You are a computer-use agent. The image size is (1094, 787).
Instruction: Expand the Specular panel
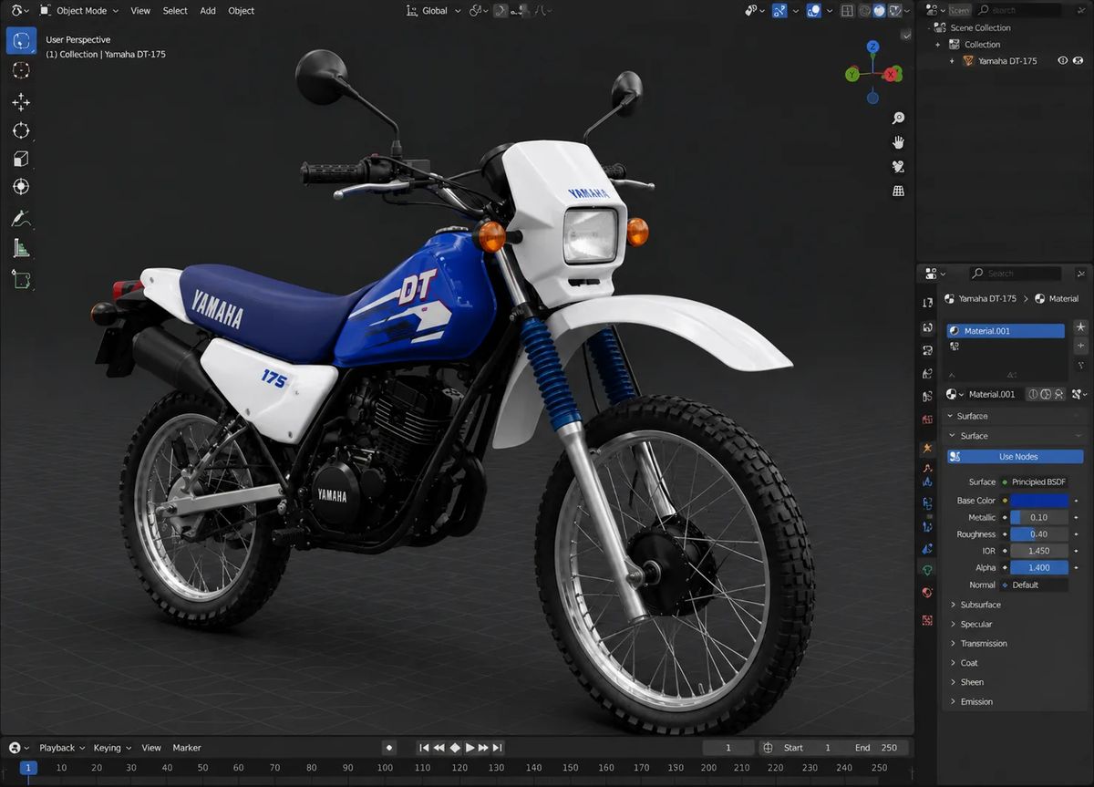(976, 625)
